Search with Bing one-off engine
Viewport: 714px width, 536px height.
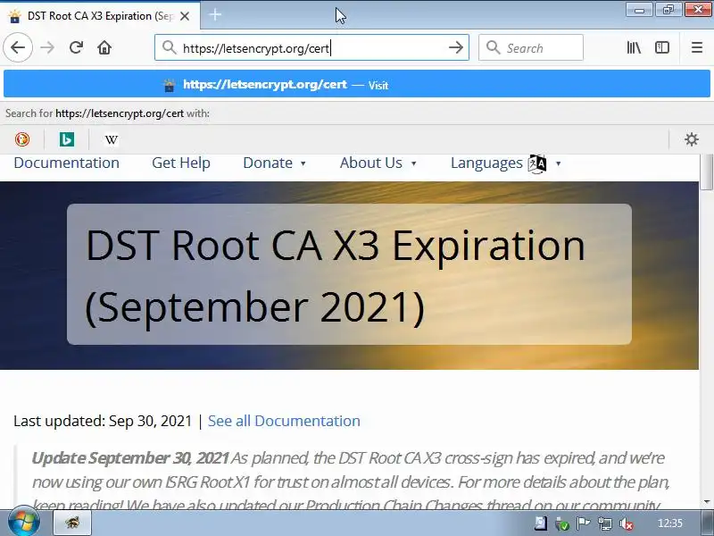(66, 139)
